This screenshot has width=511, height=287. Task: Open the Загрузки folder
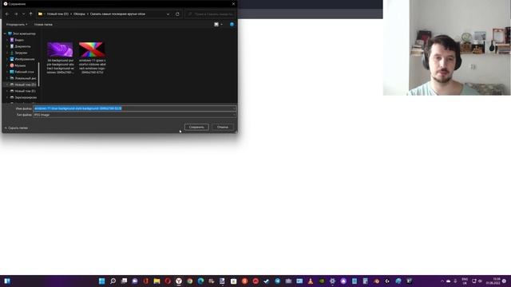tap(21, 53)
